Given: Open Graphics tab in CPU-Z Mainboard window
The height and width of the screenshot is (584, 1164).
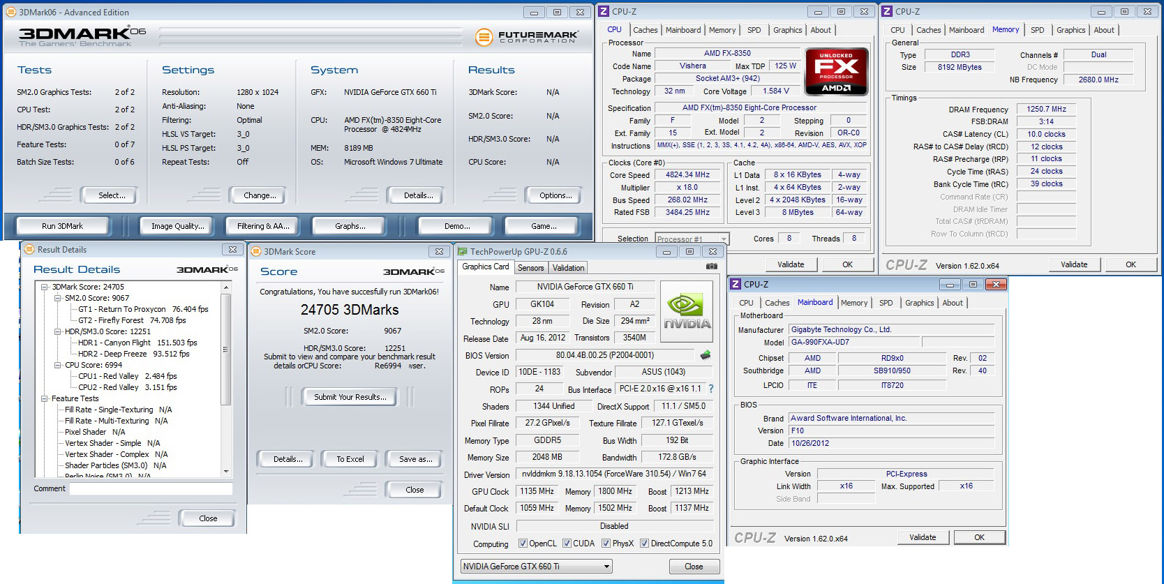Looking at the screenshot, I should click(919, 303).
